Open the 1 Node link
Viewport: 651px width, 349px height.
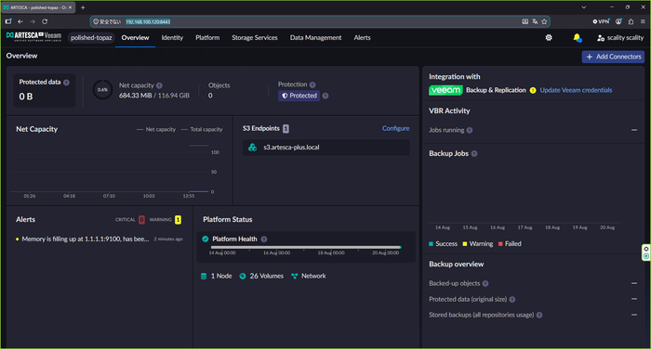221,276
